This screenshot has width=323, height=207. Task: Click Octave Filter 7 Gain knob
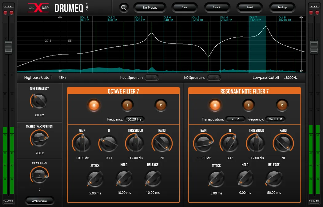click(82, 143)
